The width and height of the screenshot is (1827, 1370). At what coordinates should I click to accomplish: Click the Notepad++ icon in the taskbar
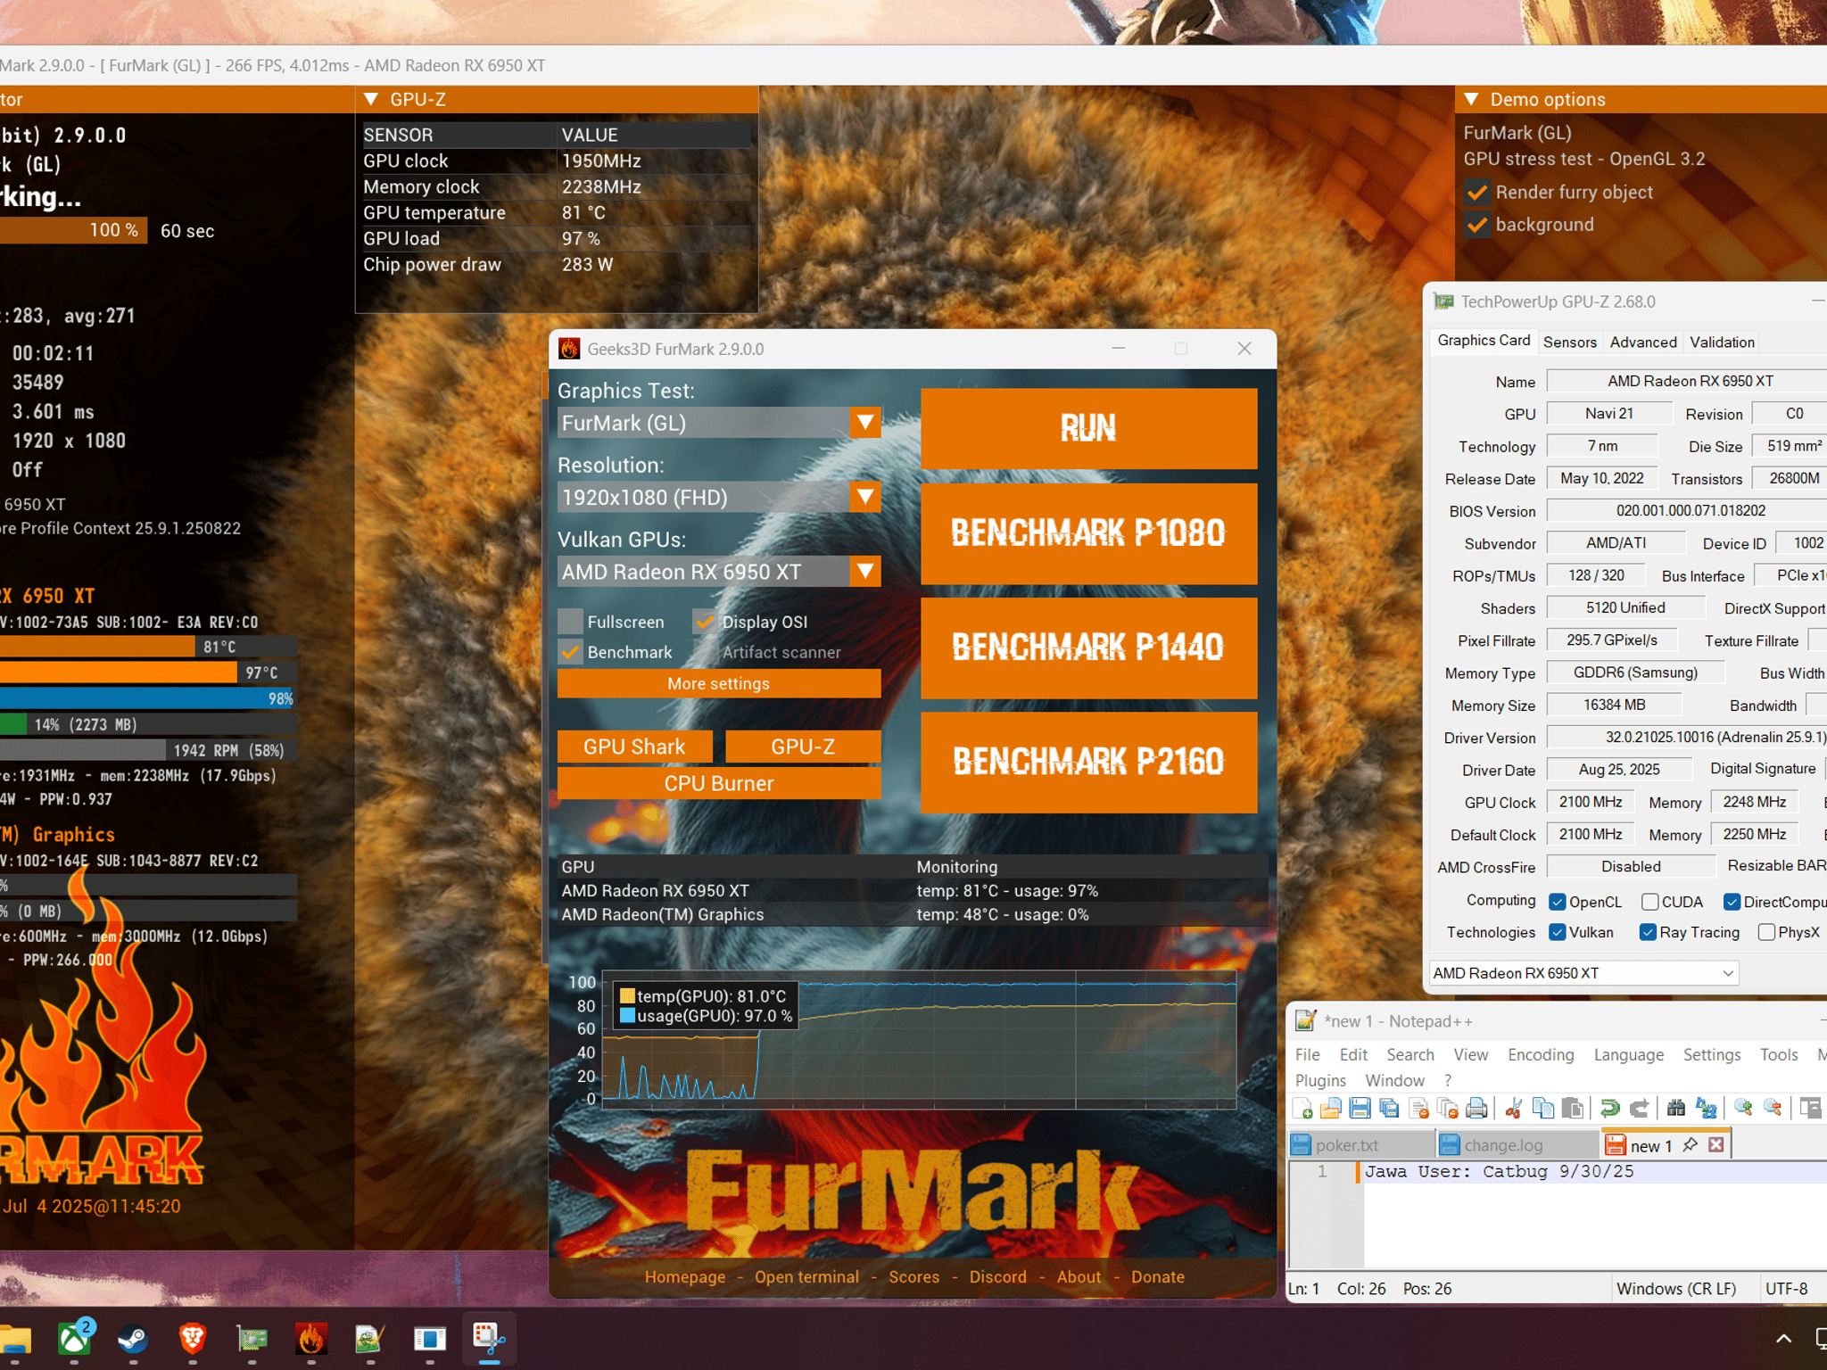(370, 1339)
